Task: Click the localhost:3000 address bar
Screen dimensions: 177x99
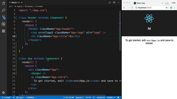Action: [x=151, y=7]
